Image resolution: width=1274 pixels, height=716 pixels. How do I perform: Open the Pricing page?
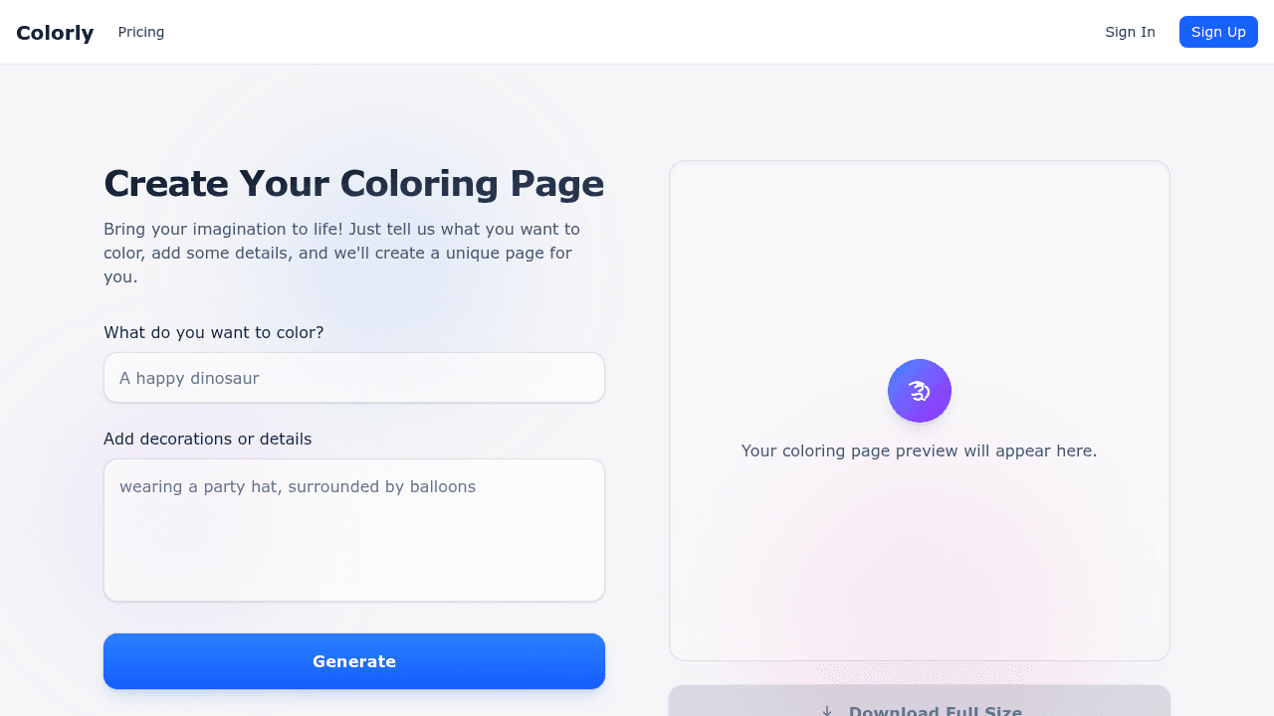141,32
